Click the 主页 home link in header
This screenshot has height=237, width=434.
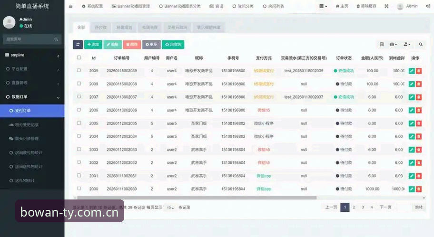click(342, 6)
